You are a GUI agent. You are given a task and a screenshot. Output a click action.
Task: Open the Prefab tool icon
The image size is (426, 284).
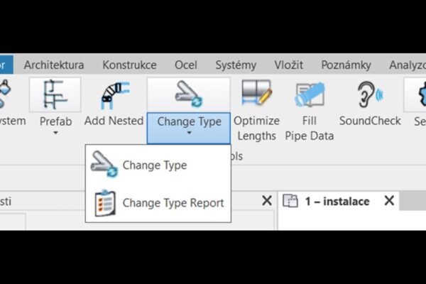coord(55,94)
